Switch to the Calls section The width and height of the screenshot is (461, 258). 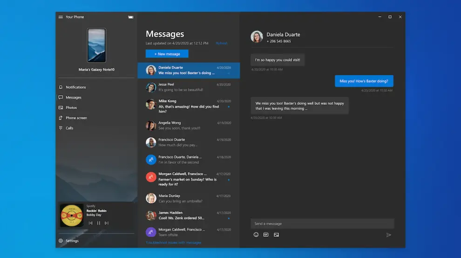tap(69, 128)
